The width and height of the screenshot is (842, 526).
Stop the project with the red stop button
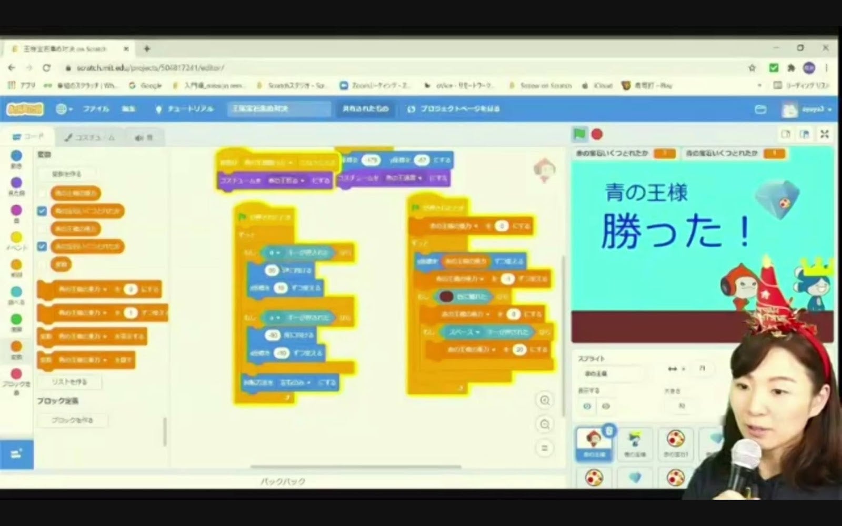pos(597,134)
